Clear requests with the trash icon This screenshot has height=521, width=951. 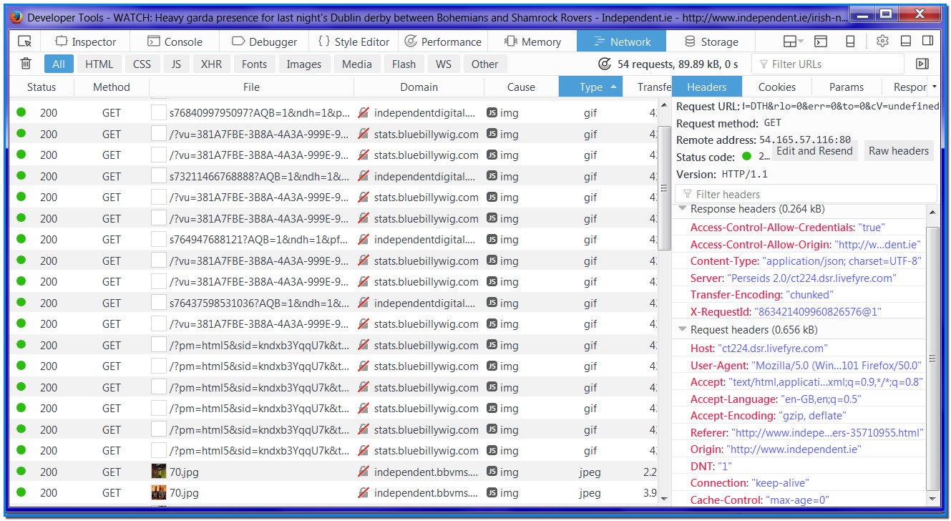(x=26, y=64)
